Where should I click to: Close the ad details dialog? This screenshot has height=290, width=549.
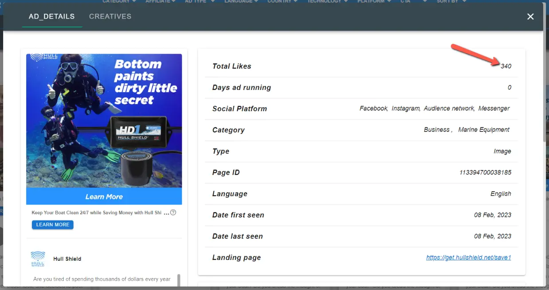530,17
